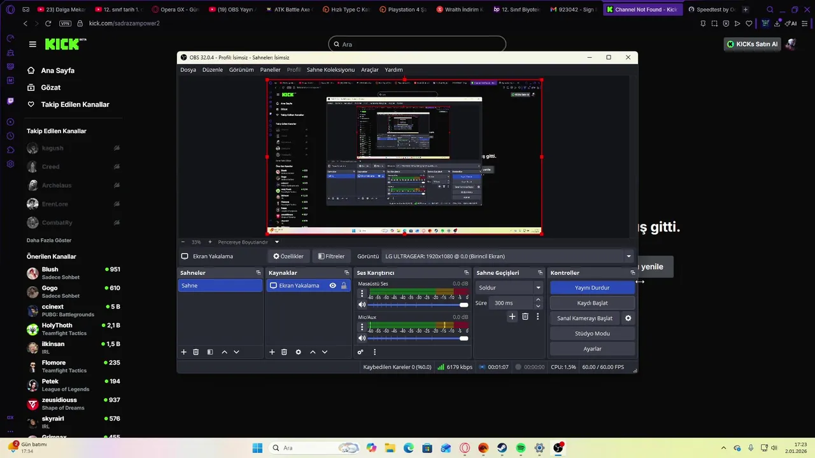Increase the Süre transition duration

(538, 300)
